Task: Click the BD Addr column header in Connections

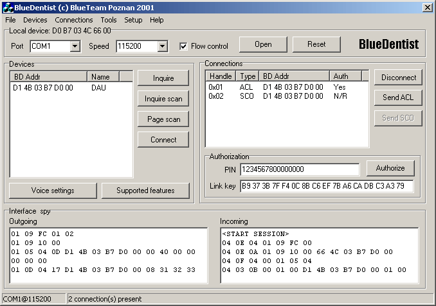Action: [x=294, y=76]
